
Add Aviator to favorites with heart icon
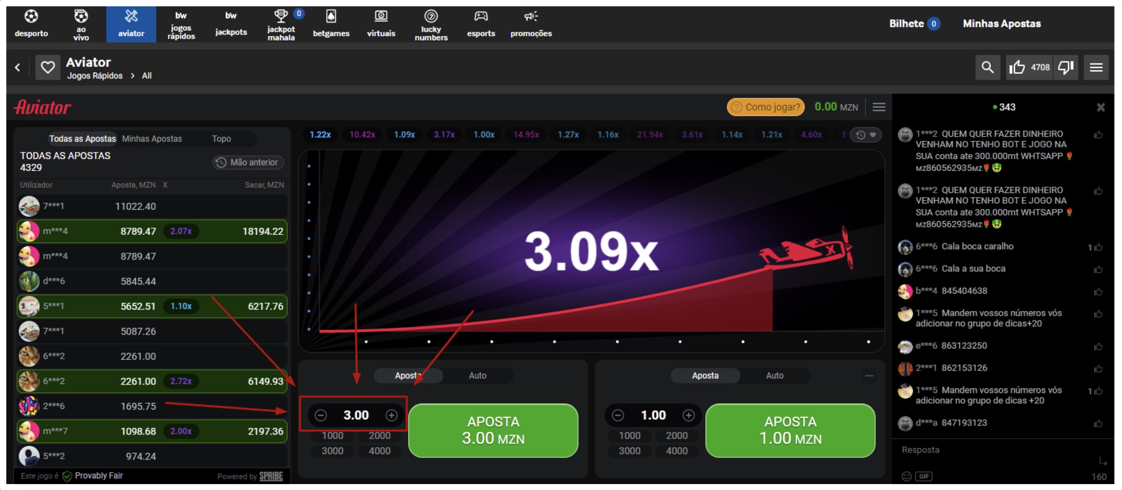click(x=47, y=67)
